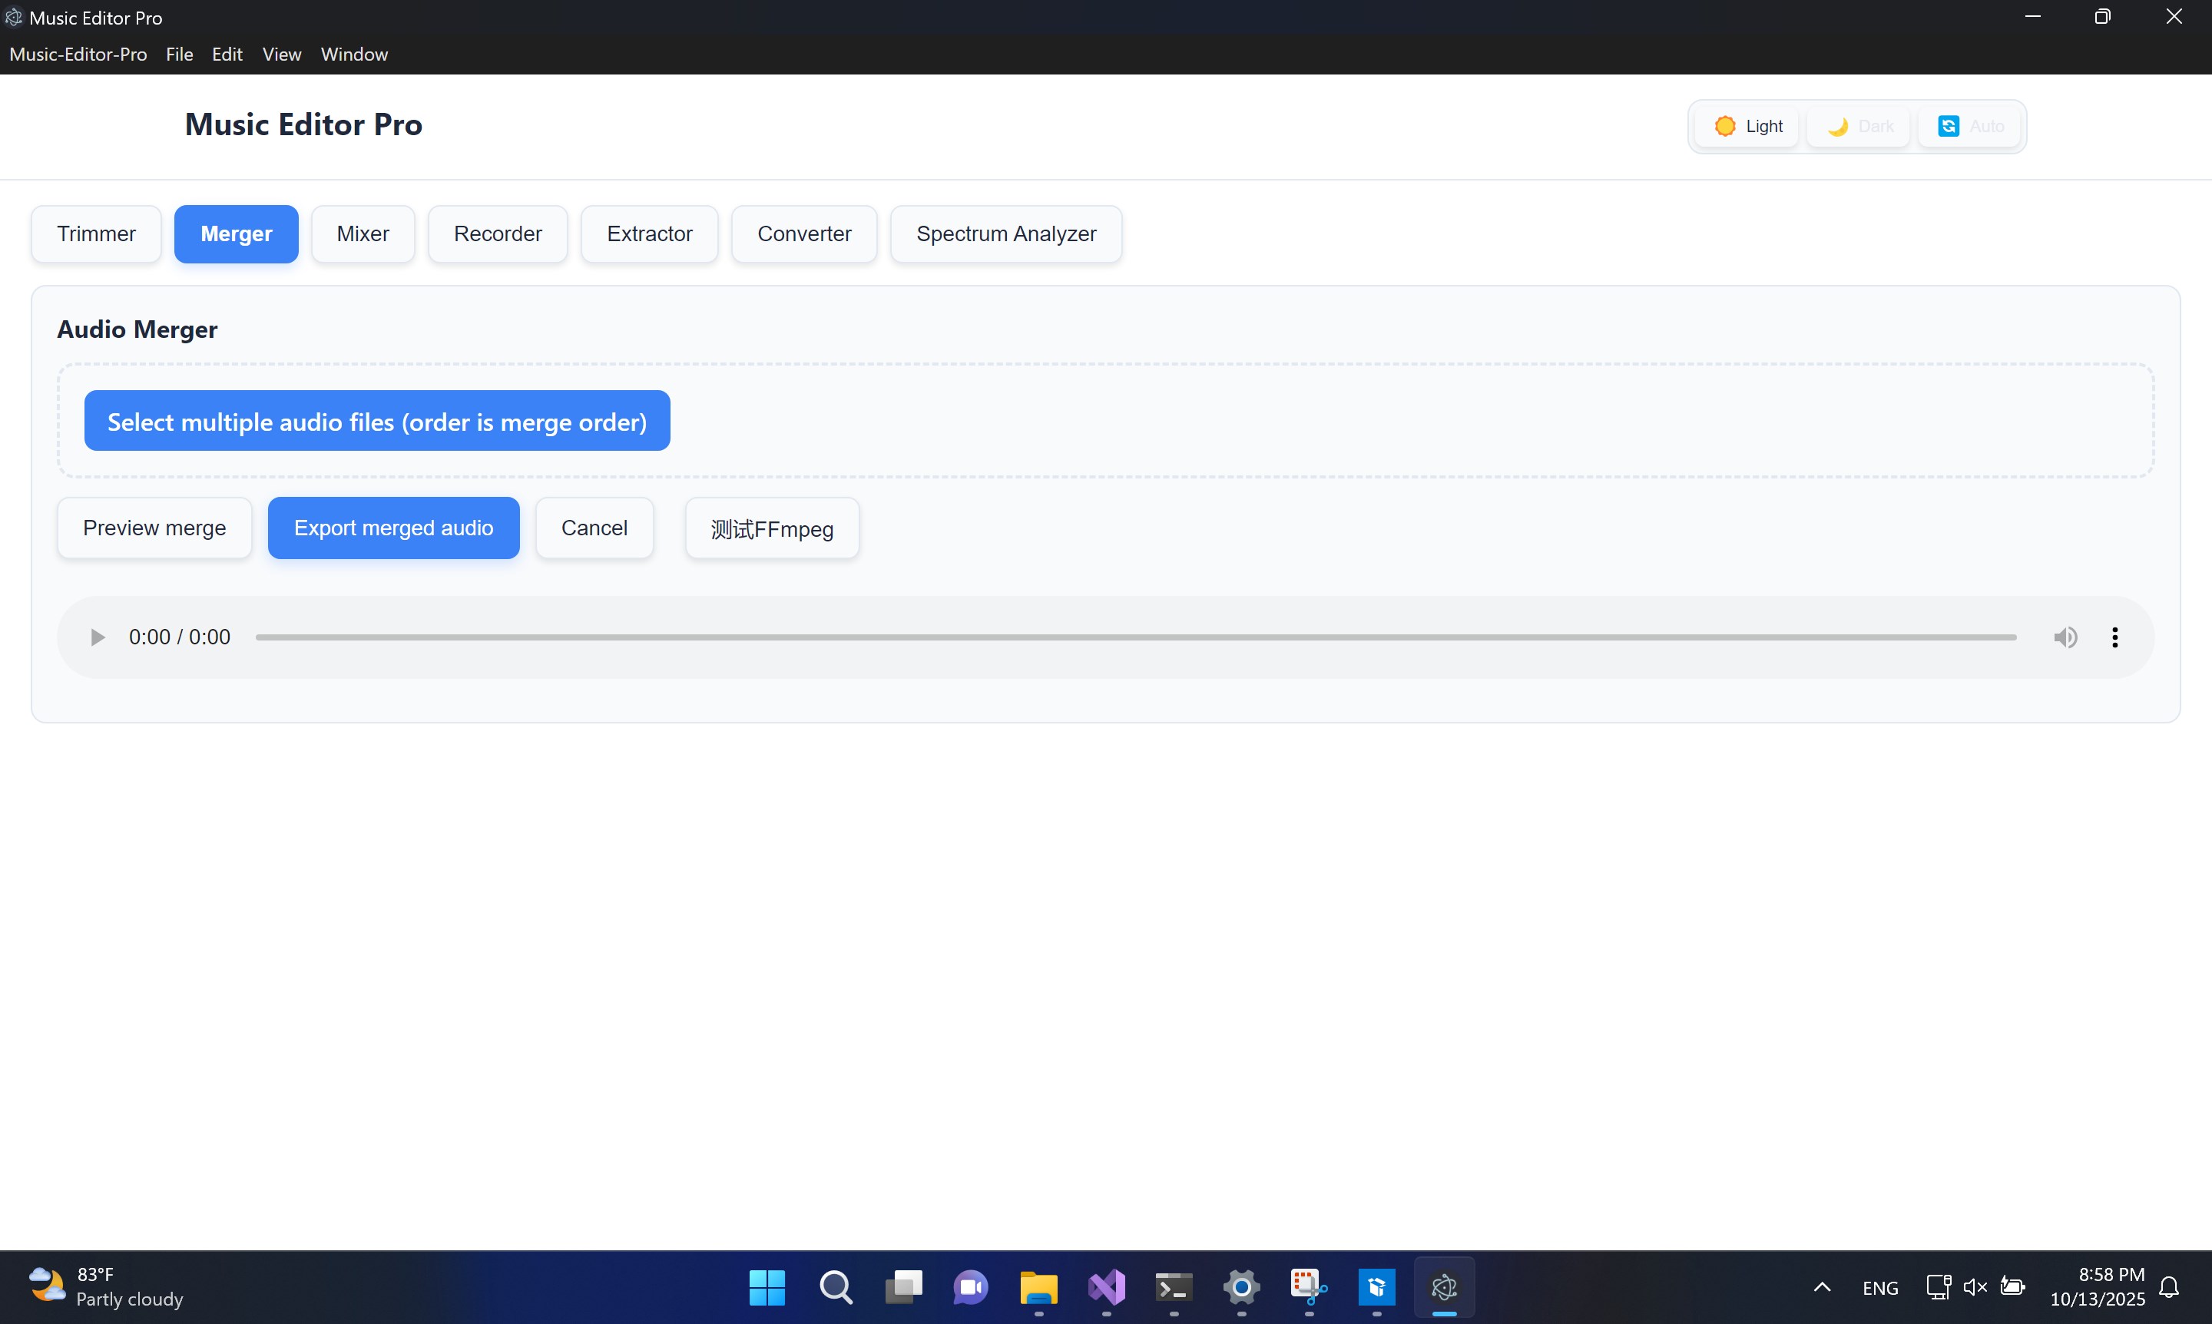Screen dimensions: 2212x1324
Task: Open the View menu
Action: coord(282,55)
